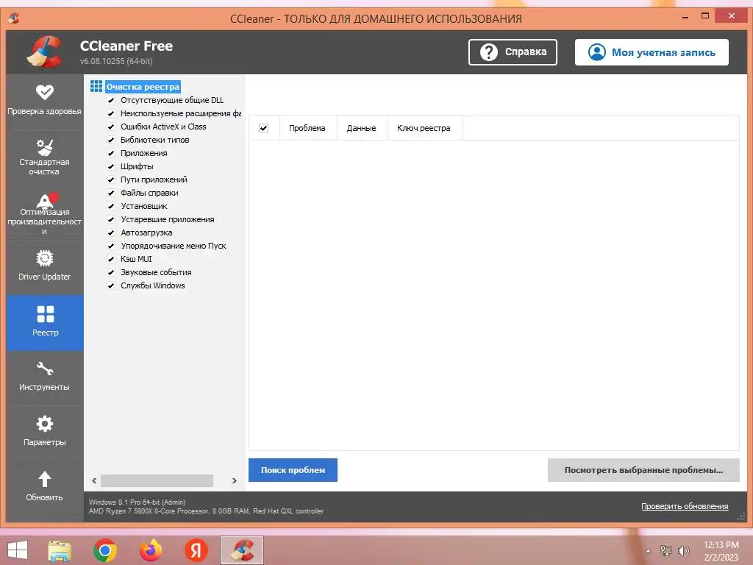This screenshot has width=753, height=565.
Task: Click Windows 8.1 Pro 64-bit status text
Action: [138, 502]
